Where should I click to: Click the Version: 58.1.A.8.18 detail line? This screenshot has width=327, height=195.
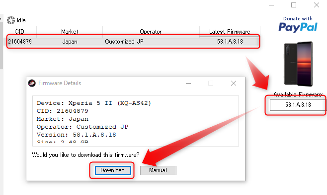point(77,135)
